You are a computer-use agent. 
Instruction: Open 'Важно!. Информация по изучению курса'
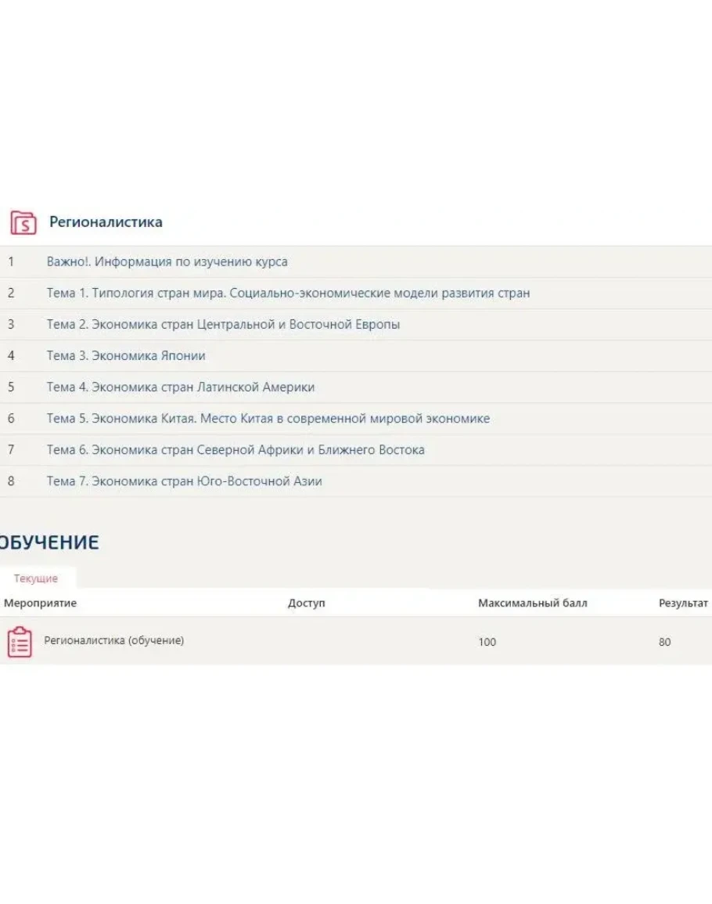tap(167, 262)
